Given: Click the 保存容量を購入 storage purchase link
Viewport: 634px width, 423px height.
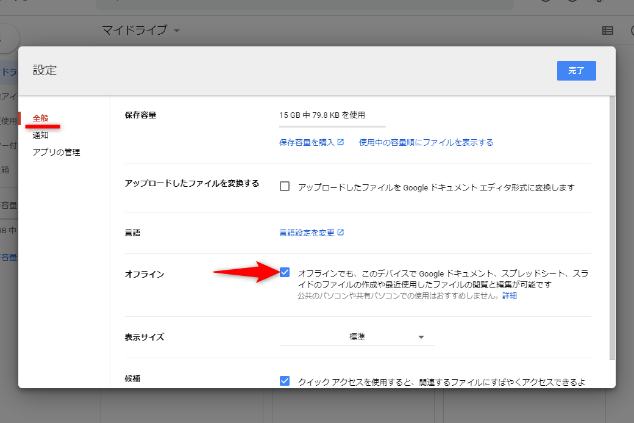Looking at the screenshot, I should [x=308, y=141].
